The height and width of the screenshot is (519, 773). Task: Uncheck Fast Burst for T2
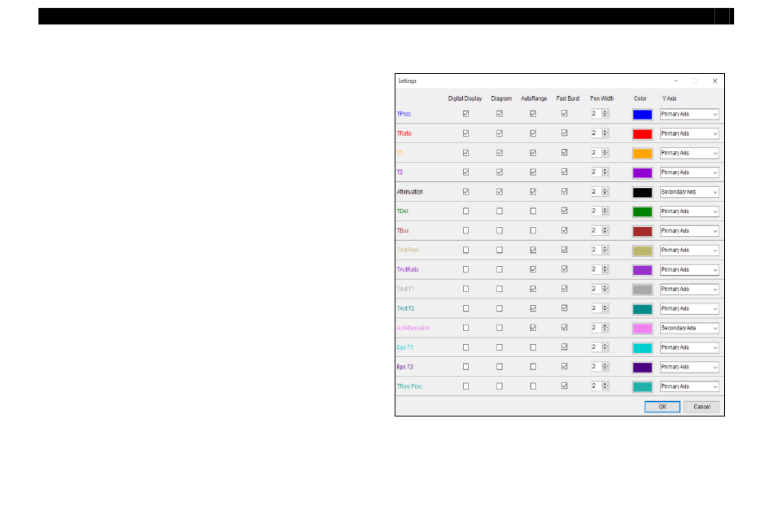pyautogui.click(x=564, y=172)
